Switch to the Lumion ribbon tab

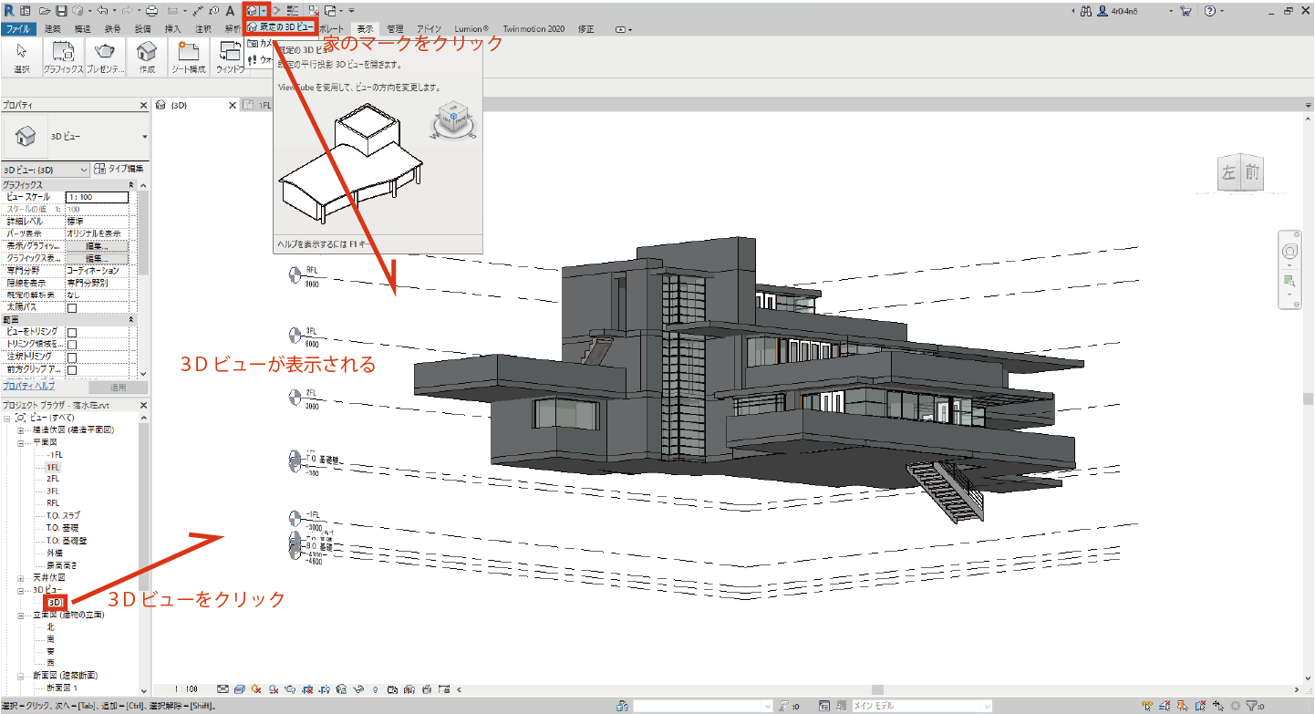[x=472, y=29]
